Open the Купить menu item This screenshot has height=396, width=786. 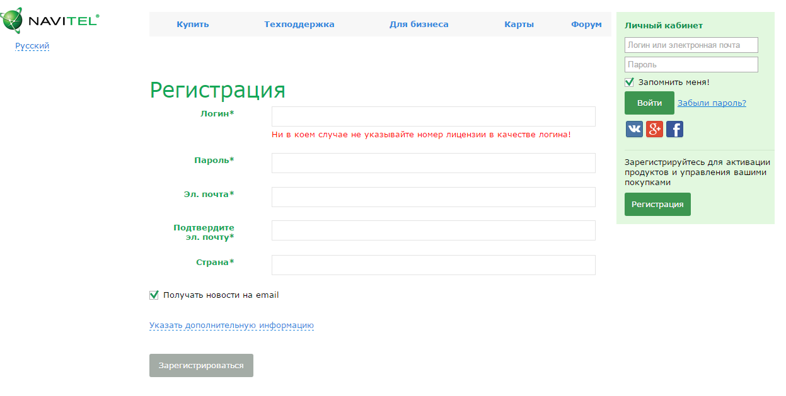193,25
